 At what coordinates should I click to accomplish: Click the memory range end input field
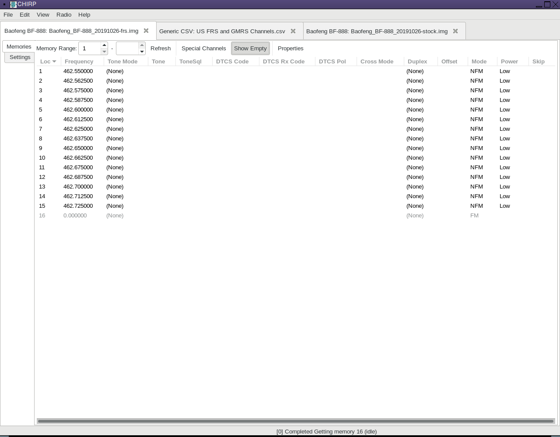127,48
